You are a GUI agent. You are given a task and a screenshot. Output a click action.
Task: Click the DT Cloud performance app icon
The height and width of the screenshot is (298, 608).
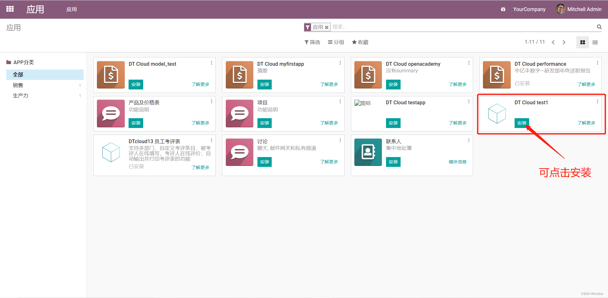[496, 75]
